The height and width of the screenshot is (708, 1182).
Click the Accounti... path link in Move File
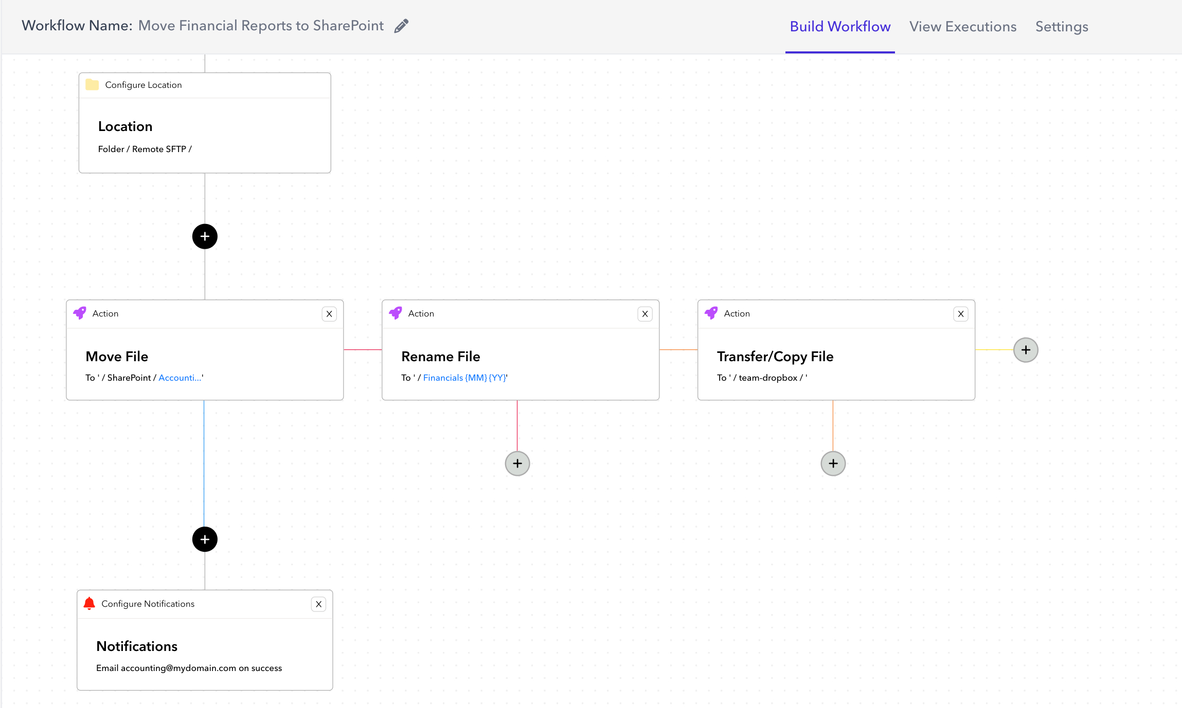[180, 378]
